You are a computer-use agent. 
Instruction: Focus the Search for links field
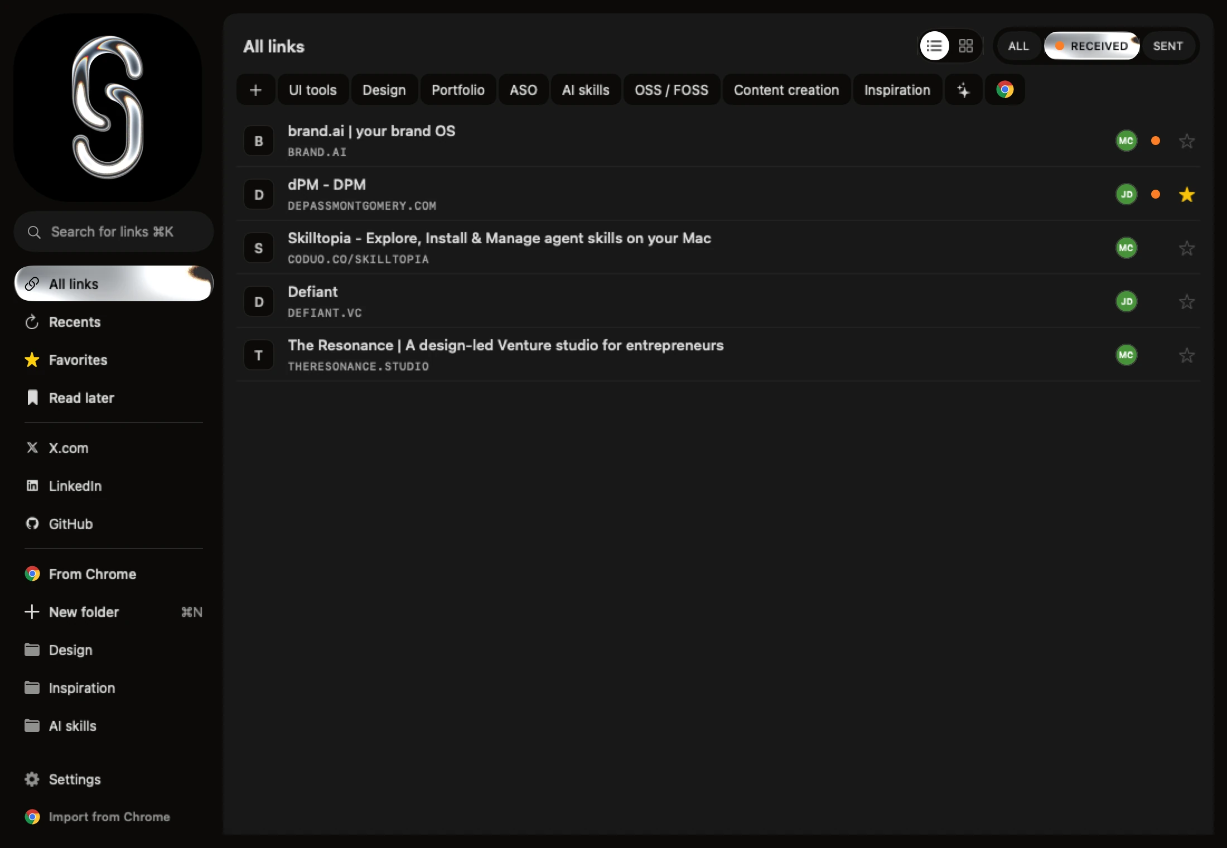(x=114, y=232)
